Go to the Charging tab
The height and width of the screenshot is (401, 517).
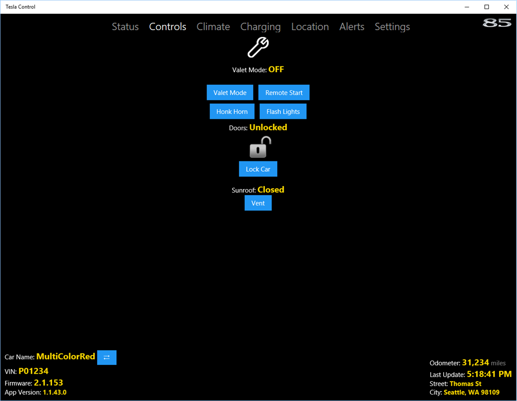[260, 27]
